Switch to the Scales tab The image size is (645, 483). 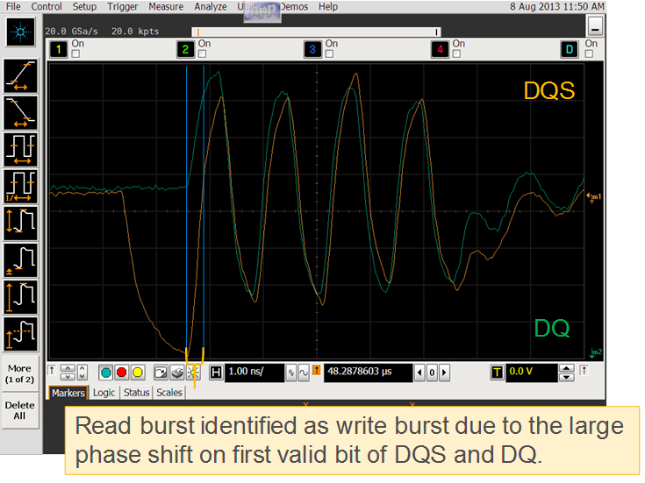click(x=169, y=394)
